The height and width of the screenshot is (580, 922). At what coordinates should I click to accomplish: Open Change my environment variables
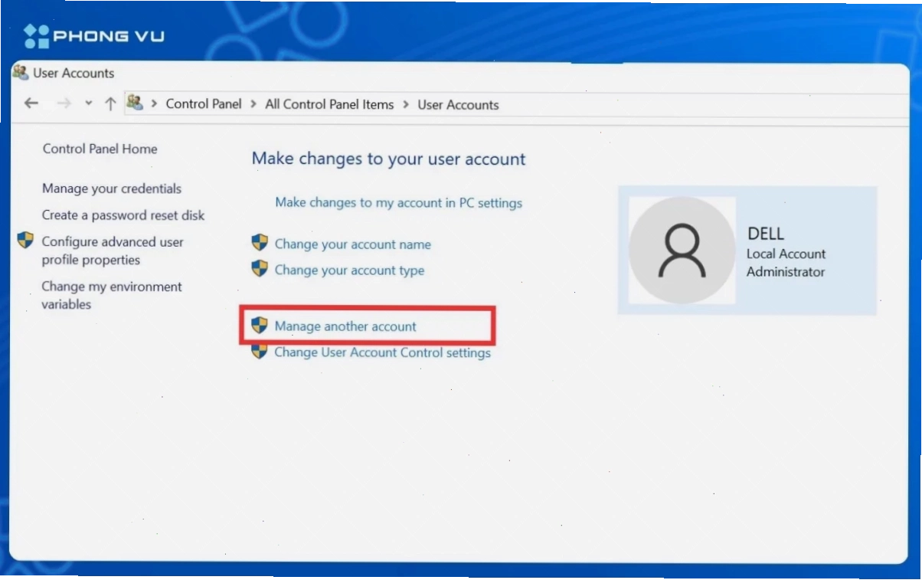112,295
